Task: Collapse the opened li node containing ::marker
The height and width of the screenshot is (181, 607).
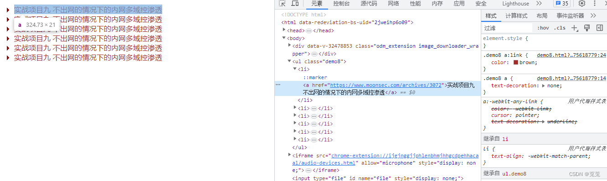Action: click(295, 69)
